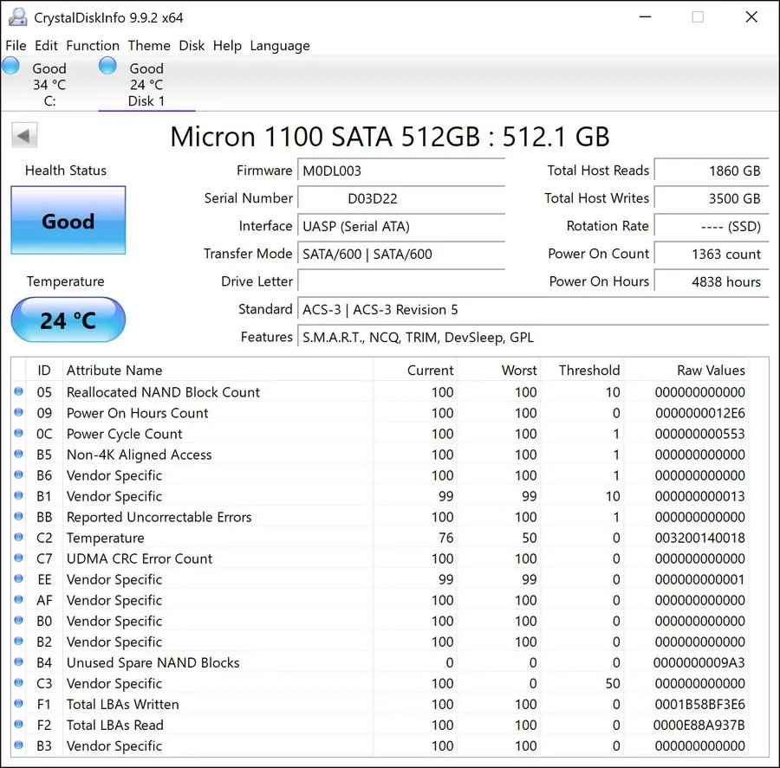
Task: Click the status dot for attribute AF
Action: (x=19, y=599)
